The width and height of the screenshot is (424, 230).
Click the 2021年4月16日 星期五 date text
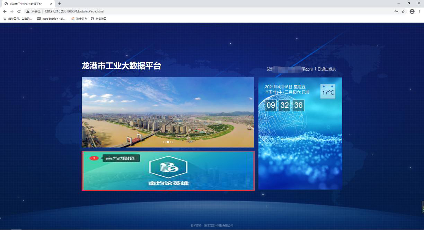[285, 87]
